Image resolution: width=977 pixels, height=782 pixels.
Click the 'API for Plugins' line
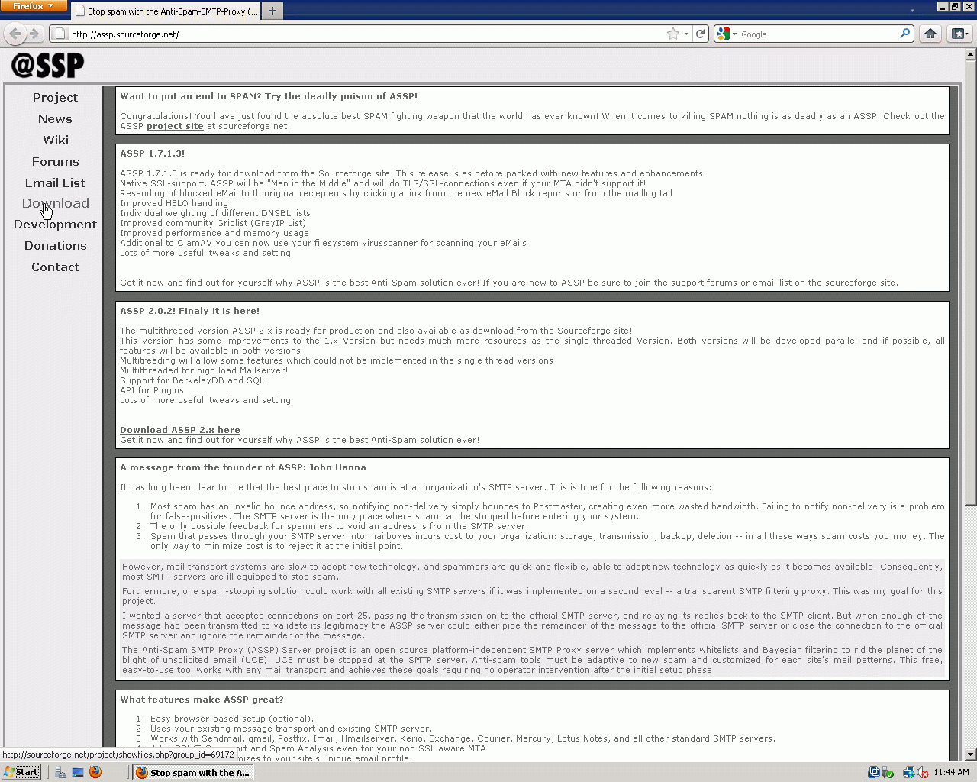coord(152,390)
